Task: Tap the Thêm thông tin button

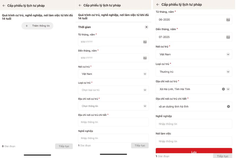Action: [x=37, y=26]
